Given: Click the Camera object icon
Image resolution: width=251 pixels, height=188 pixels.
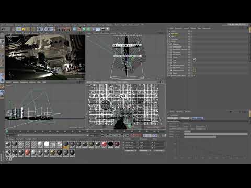Looking at the screenshot, I should (103, 29).
